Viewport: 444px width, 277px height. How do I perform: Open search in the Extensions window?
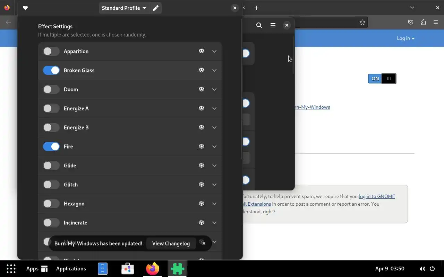[259, 25]
